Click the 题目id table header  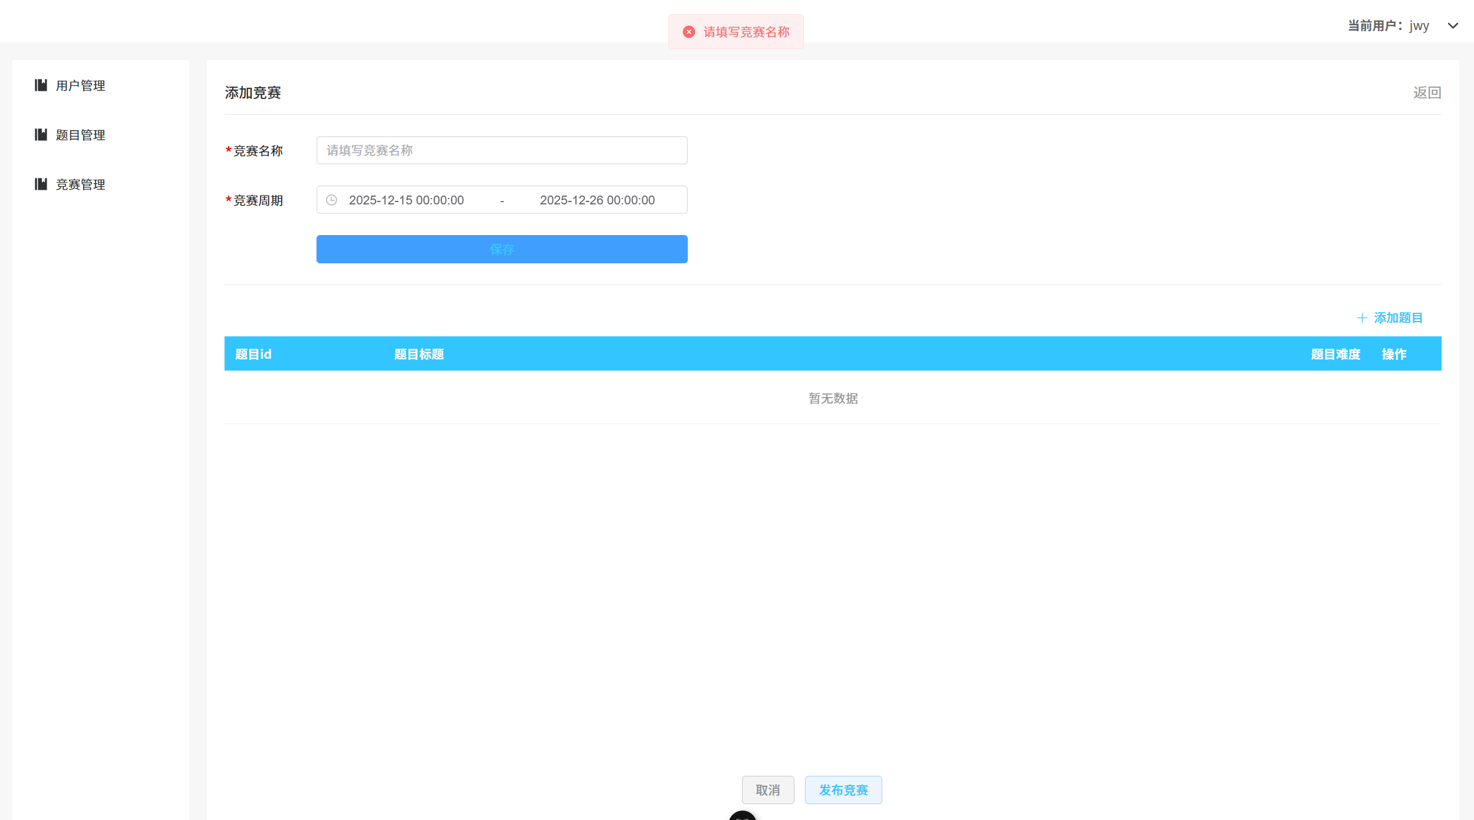coord(252,354)
